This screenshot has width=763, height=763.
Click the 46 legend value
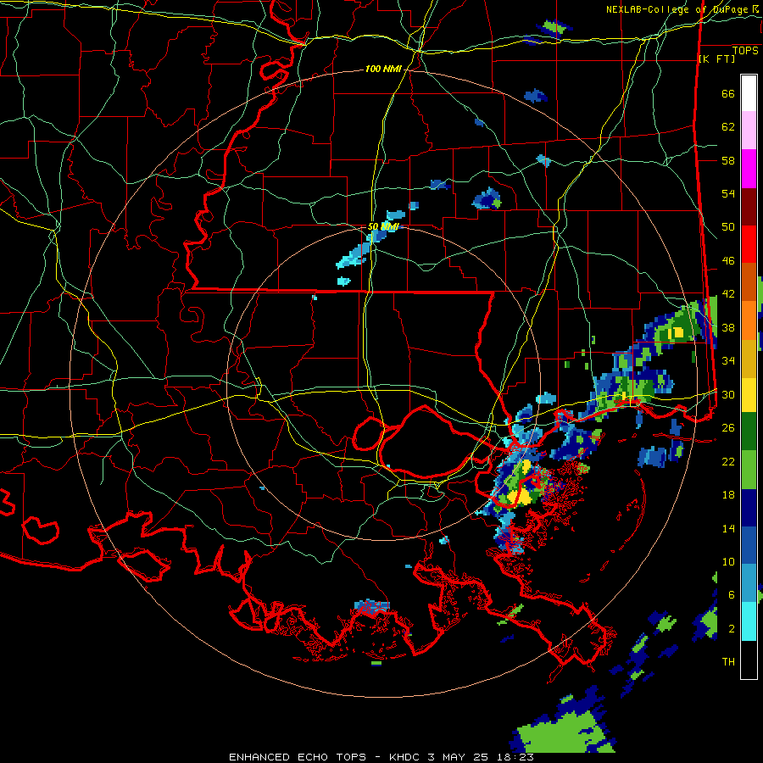click(728, 261)
